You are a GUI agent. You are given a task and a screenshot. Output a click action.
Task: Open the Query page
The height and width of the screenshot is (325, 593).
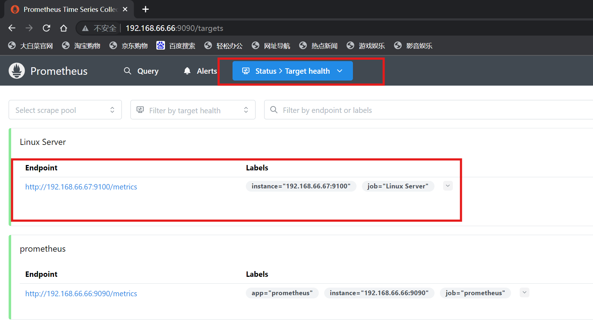pyautogui.click(x=141, y=71)
